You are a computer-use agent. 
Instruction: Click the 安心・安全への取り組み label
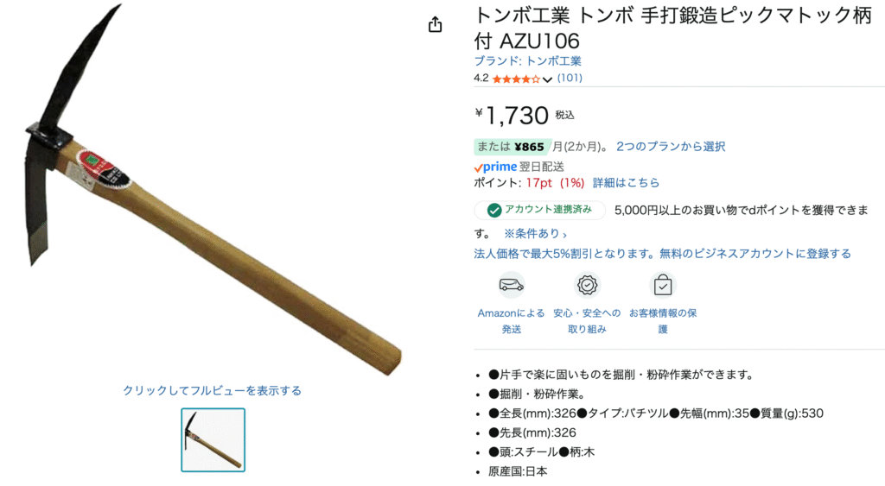tap(587, 321)
